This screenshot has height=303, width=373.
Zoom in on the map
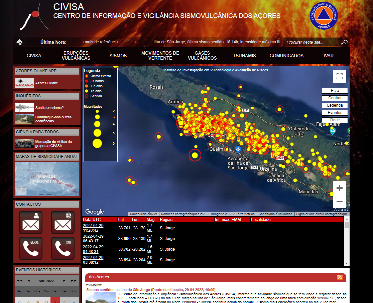(x=339, y=188)
